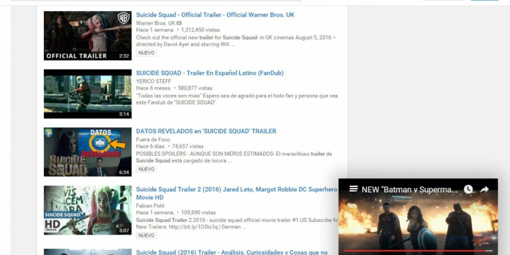Click the verified badge beside Warner Bros. UK
Viewport: 510px width, 255px height.
(179, 23)
